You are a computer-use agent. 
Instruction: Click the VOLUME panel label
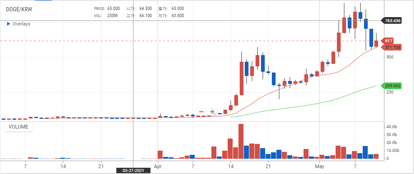pyautogui.click(x=18, y=127)
